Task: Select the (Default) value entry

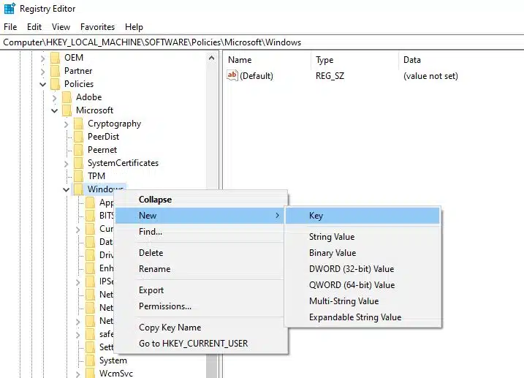Action: point(257,76)
